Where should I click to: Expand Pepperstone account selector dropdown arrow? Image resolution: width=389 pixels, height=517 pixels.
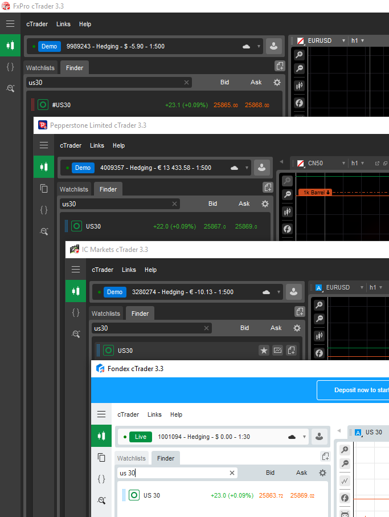[247, 168]
